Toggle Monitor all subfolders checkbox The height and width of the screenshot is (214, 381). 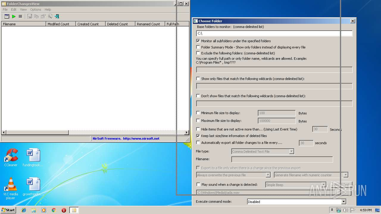(x=198, y=41)
